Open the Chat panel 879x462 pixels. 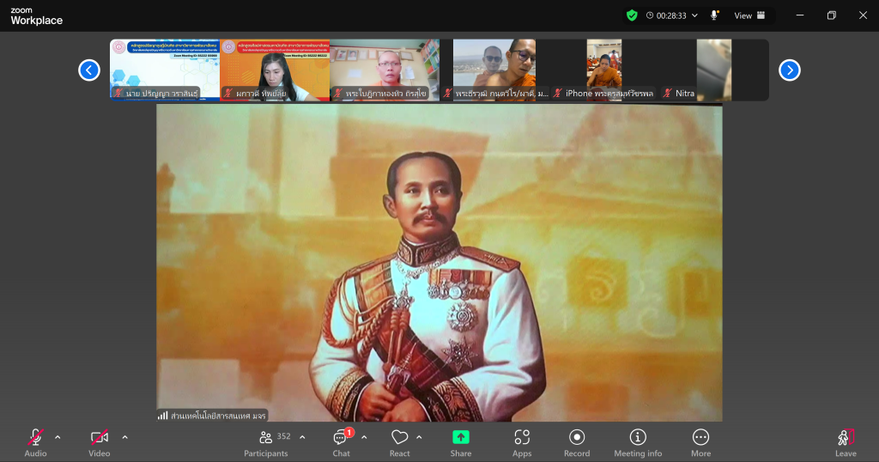pos(342,442)
